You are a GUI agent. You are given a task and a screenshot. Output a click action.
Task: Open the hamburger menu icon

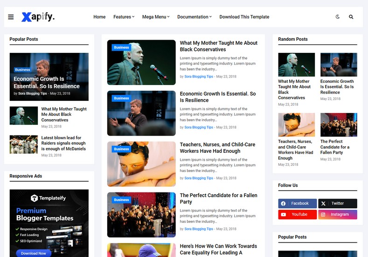pos(11,17)
